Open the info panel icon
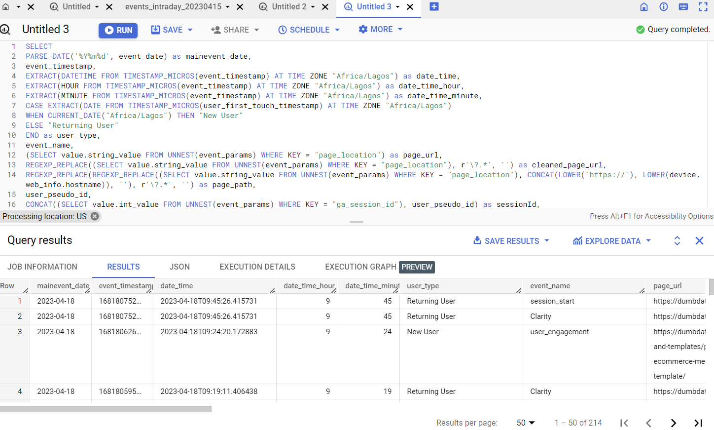This screenshot has width=714, height=430. (663, 7)
